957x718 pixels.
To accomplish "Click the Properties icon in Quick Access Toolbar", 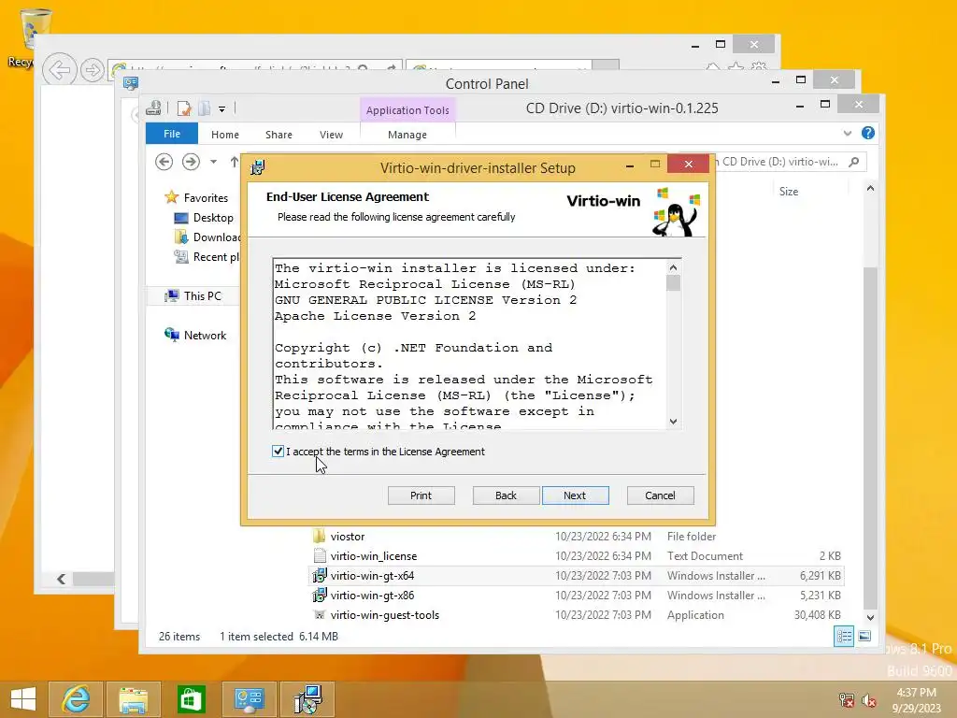I will point(184,108).
